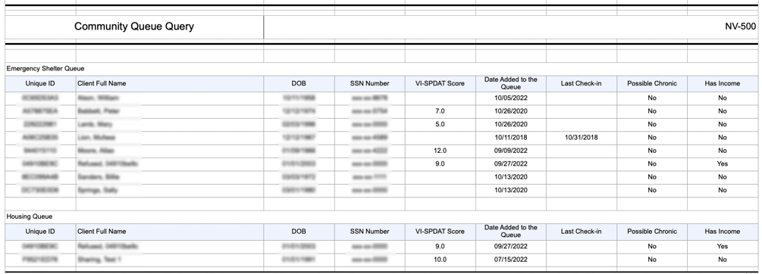Click Has Income Yes in Emergency Shelter table
This screenshot has width=762, height=274.
coord(722,164)
